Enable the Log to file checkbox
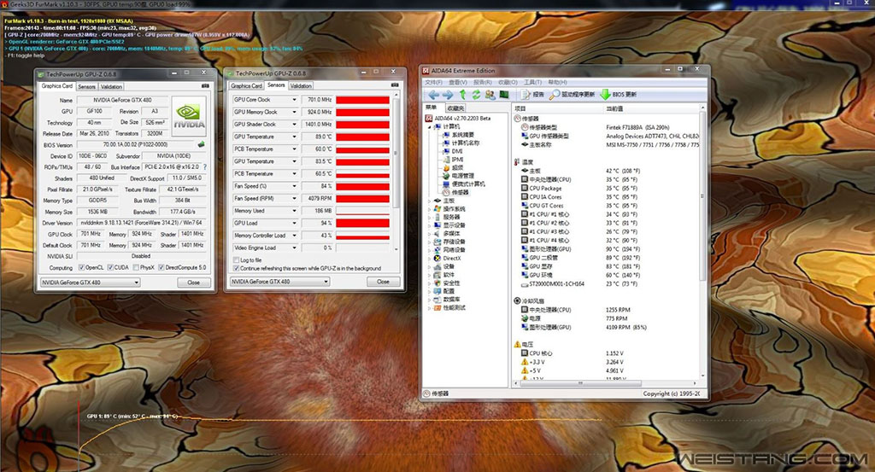This screenshot has height=472, width=875. [236, 259]
